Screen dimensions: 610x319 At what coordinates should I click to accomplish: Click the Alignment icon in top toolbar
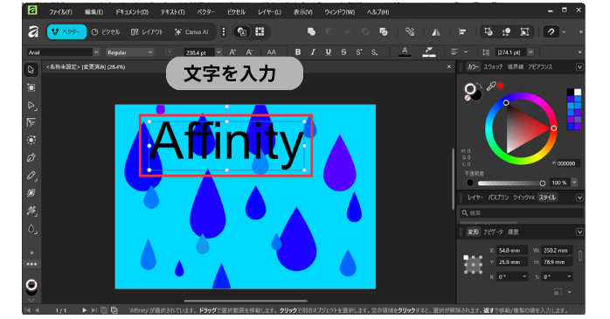462,32
